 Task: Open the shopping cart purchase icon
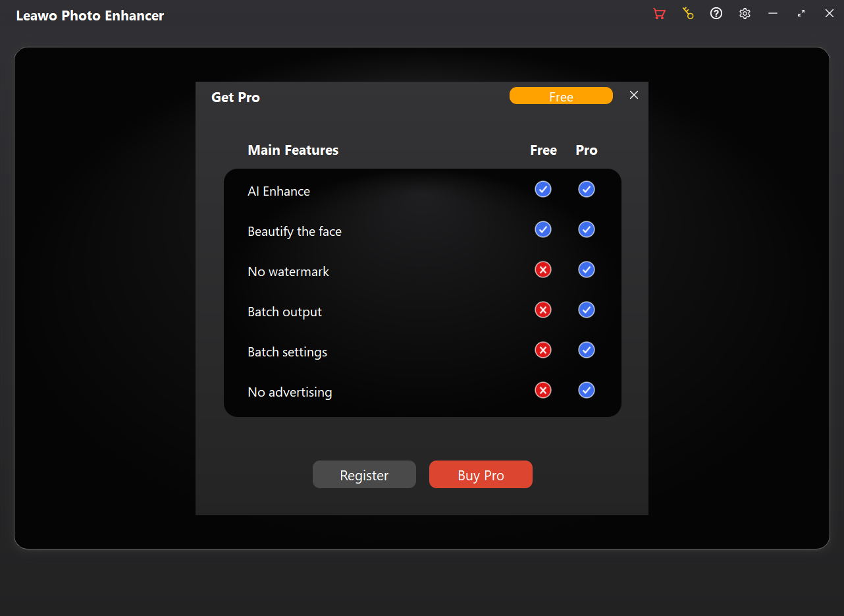[x=659, y=14]
